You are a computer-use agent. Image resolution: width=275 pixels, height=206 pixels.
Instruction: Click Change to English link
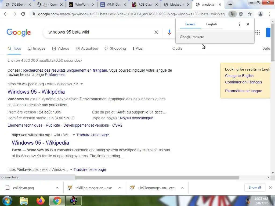[239, 76]
